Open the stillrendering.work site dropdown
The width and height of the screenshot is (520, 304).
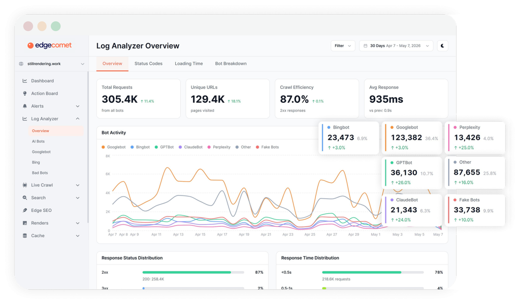coord(51,64)
